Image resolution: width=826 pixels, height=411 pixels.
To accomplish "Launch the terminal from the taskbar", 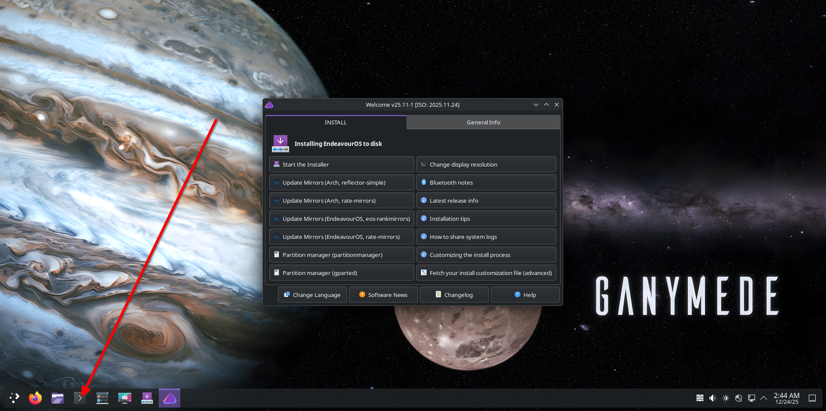I will [80, 398].
